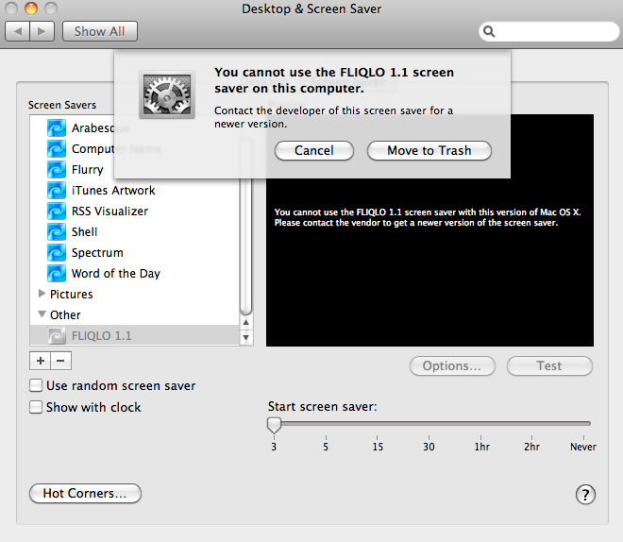Viewport: 623px width, 542px height.
Task: Click the Pictures group label
Action: click(x=71, y=294)
